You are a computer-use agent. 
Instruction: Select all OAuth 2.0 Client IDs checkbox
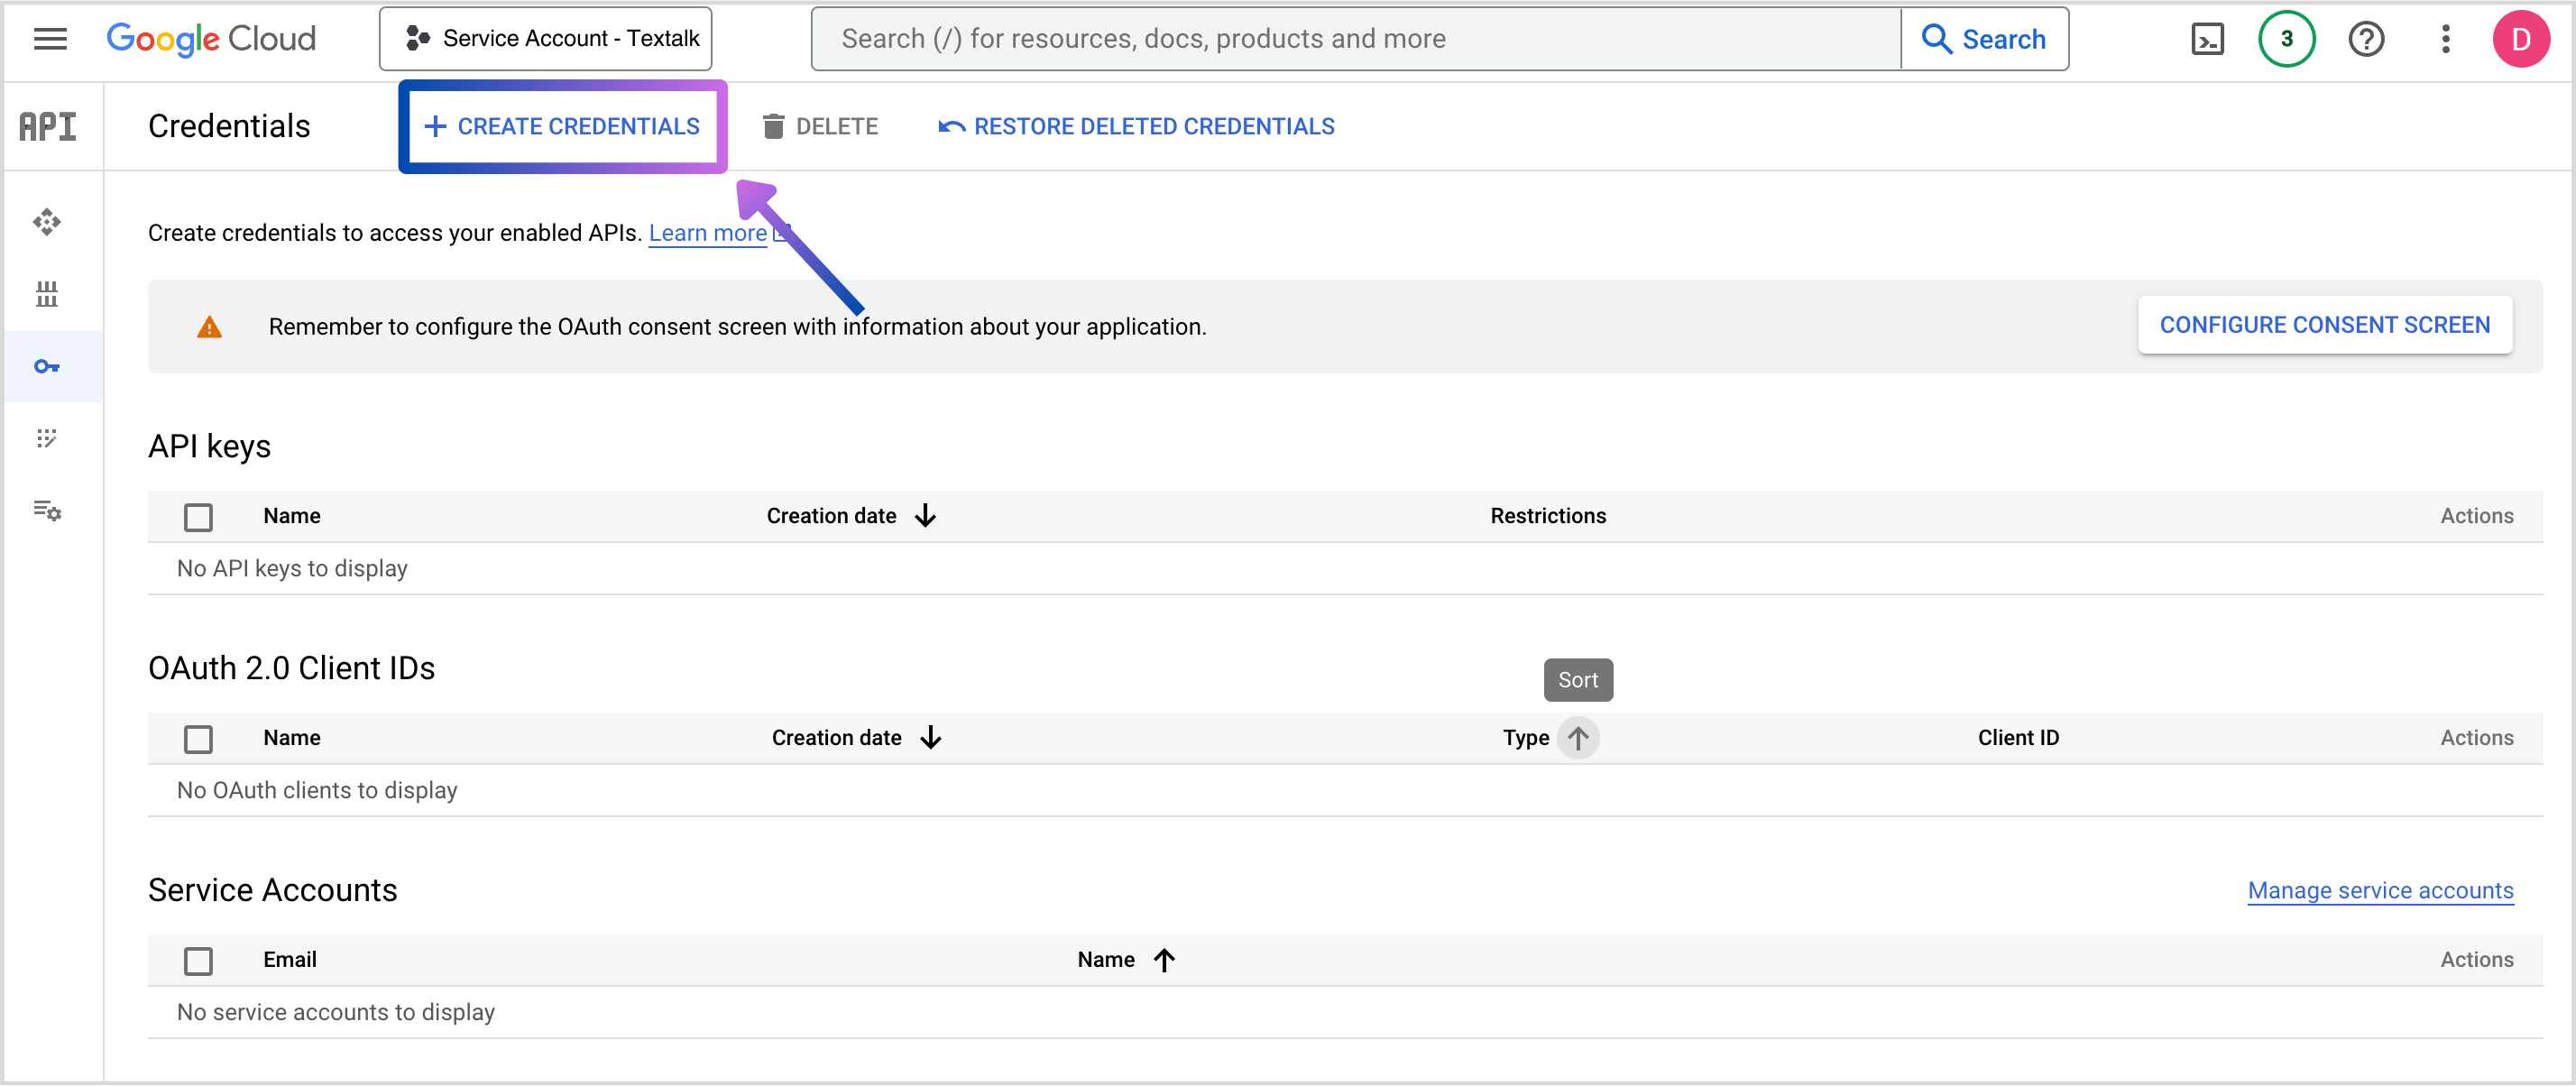198,739
